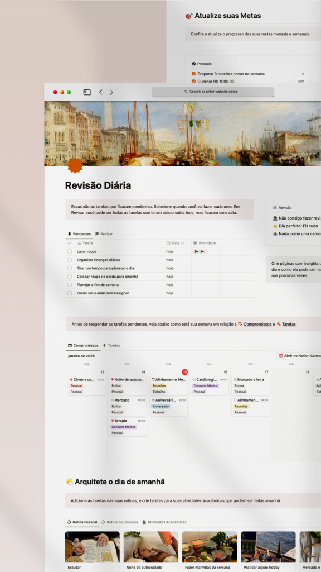Screen dimensions: 321x572
Task: Check off Planejar o fim de semana task
Action: coord(70,285)
